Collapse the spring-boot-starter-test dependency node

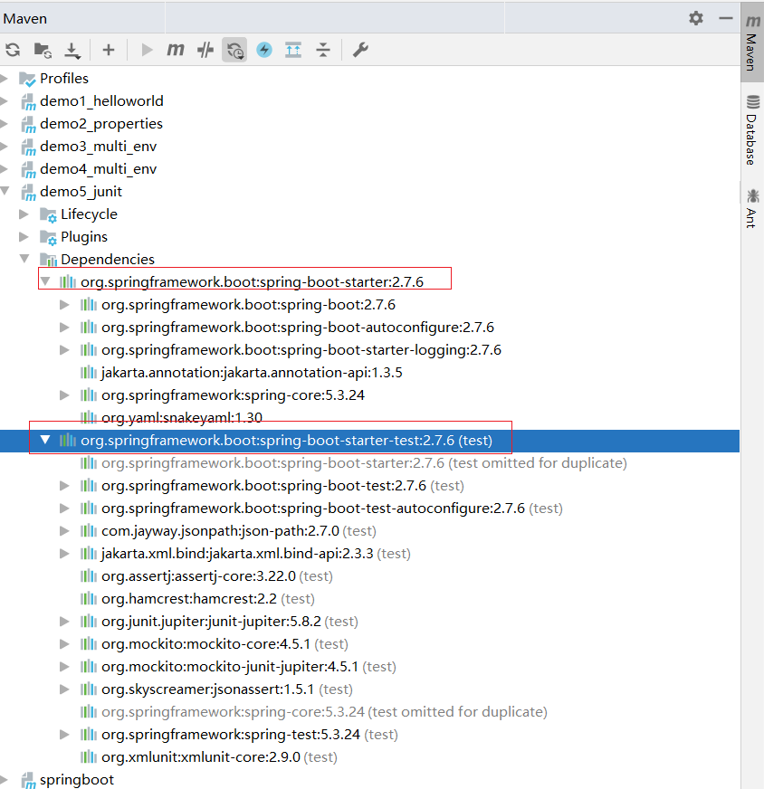(x=45, y=441)
